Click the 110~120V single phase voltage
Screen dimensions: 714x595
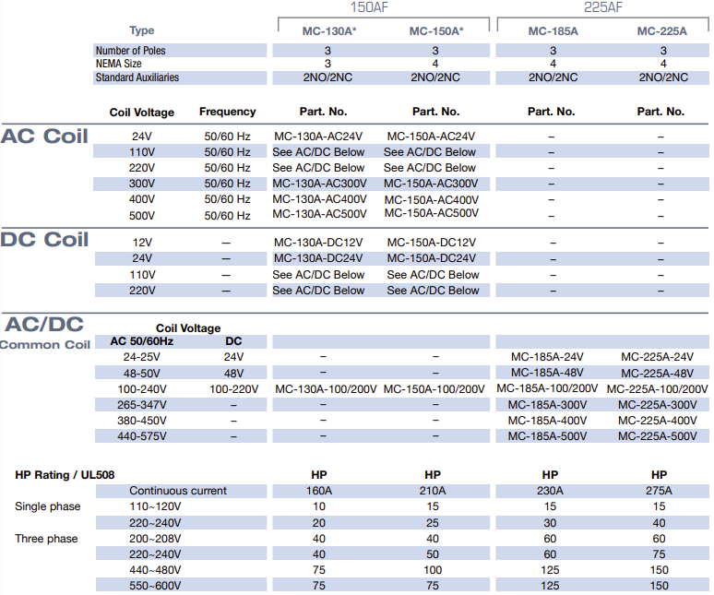pyautogui.click(x=155, y=506)
